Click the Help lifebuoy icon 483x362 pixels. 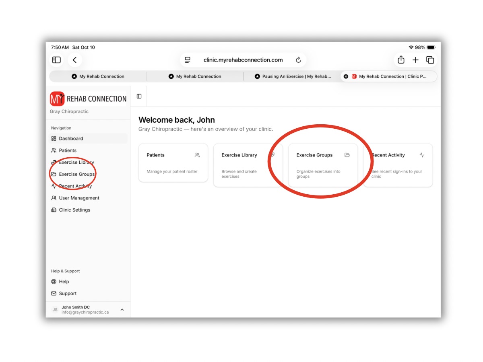click(54, 282)
